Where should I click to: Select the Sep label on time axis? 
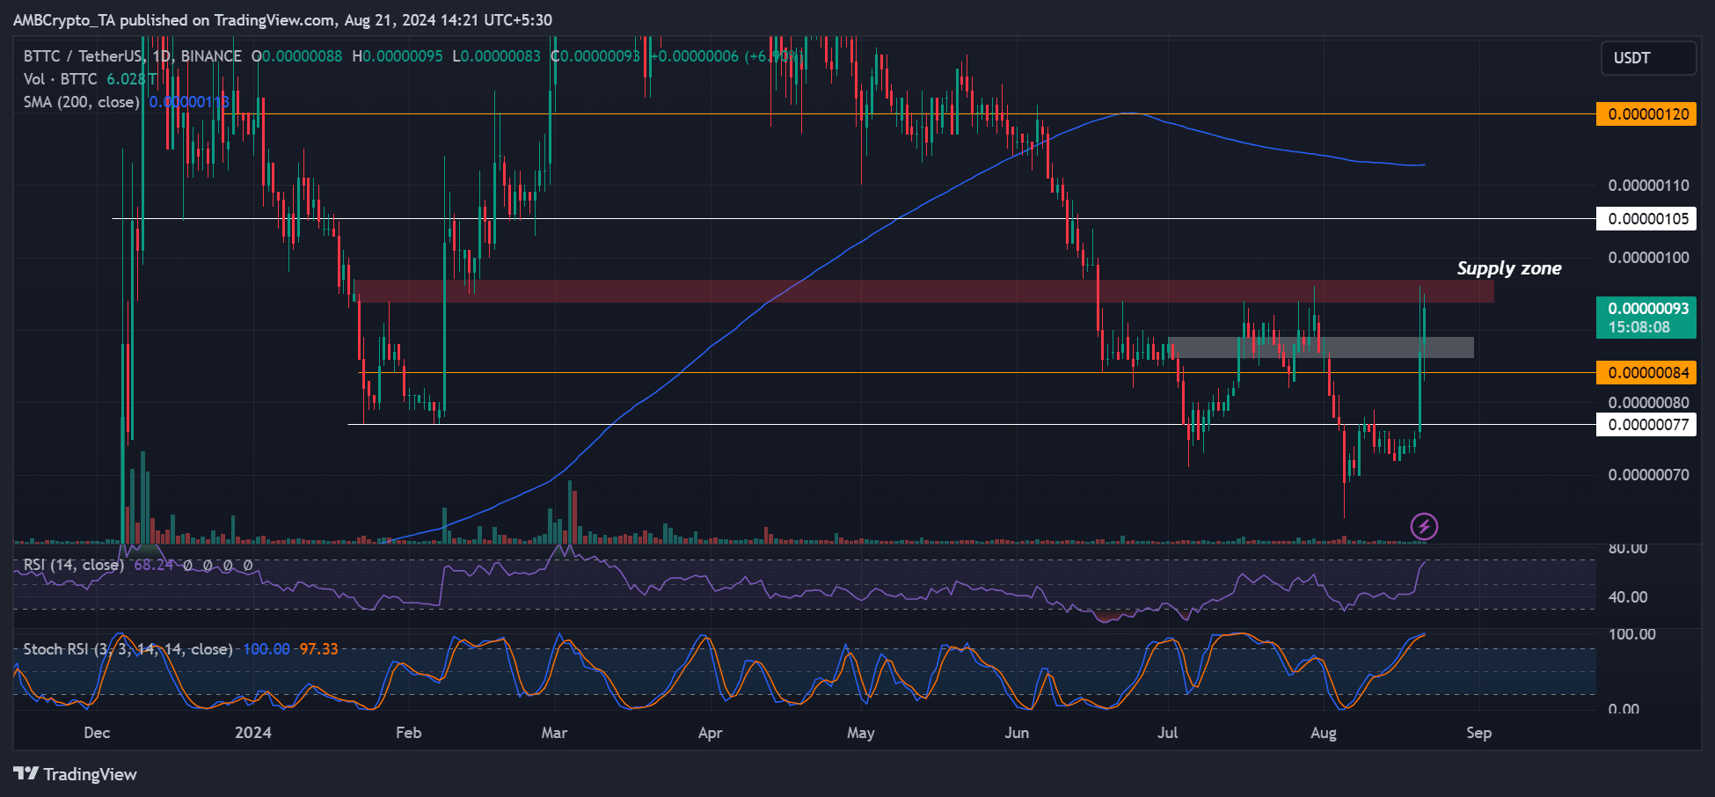(x=1478, y=733)
